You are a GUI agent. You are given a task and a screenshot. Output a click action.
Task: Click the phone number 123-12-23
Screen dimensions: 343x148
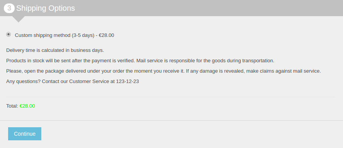point(128,81)
